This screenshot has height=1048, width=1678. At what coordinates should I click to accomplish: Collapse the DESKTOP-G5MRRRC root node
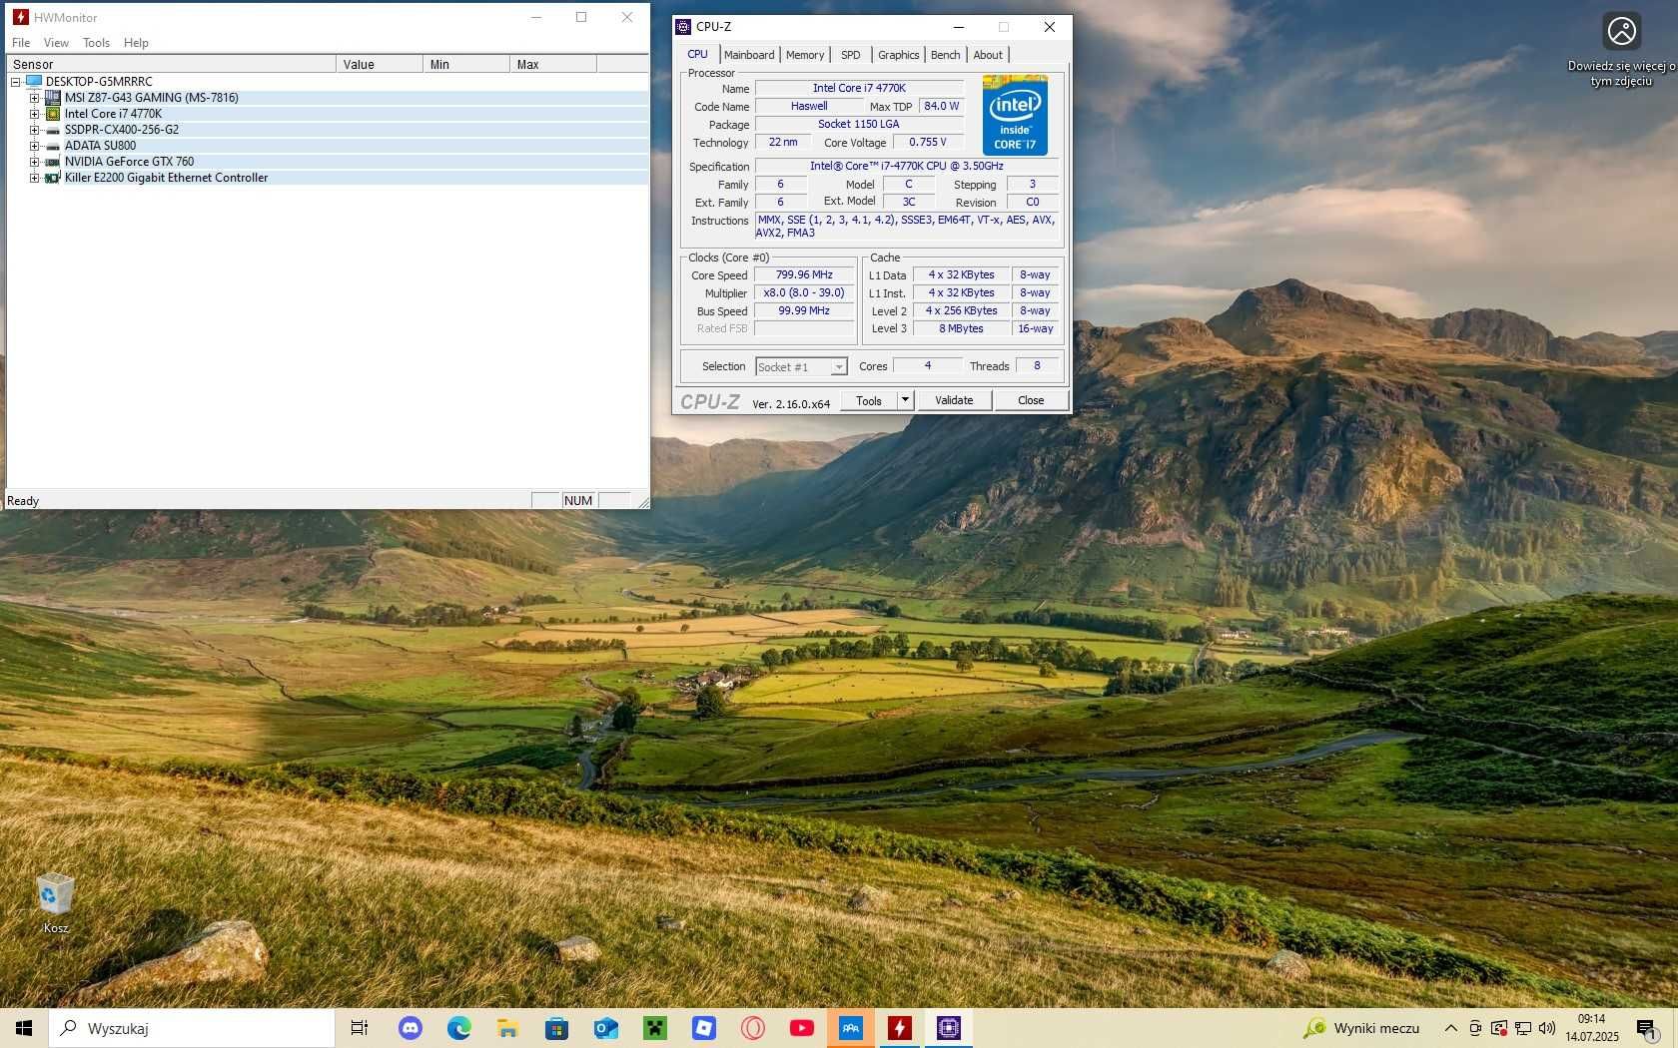[15, 82]
